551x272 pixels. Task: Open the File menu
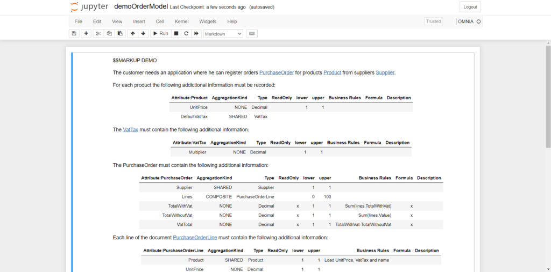tap(79, 21)
